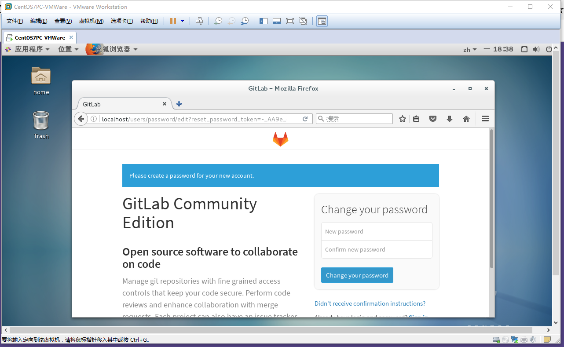564x347 pixels.
Task: Click the Send Ctrl+Alt+Del toolbar icon
Action: click(x=199, y=21)
